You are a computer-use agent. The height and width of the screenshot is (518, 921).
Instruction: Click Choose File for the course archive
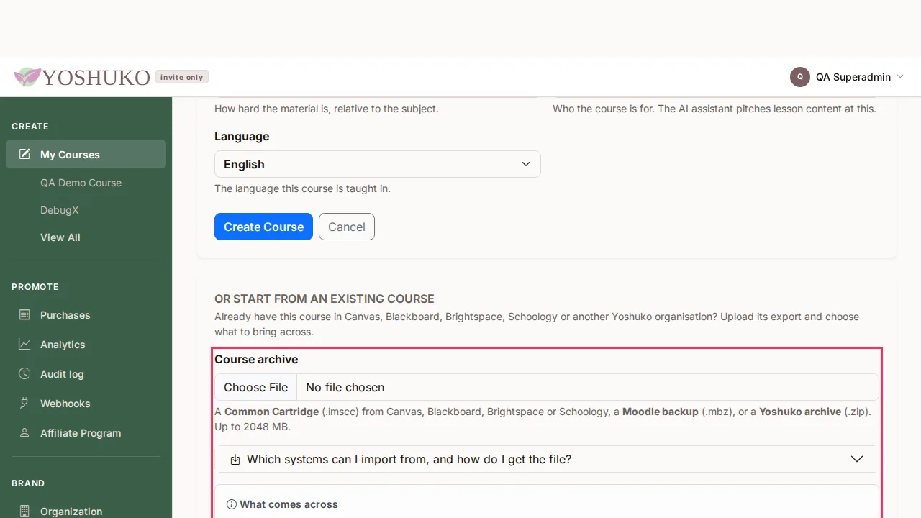pyautogui.click(x=255, y=387)
